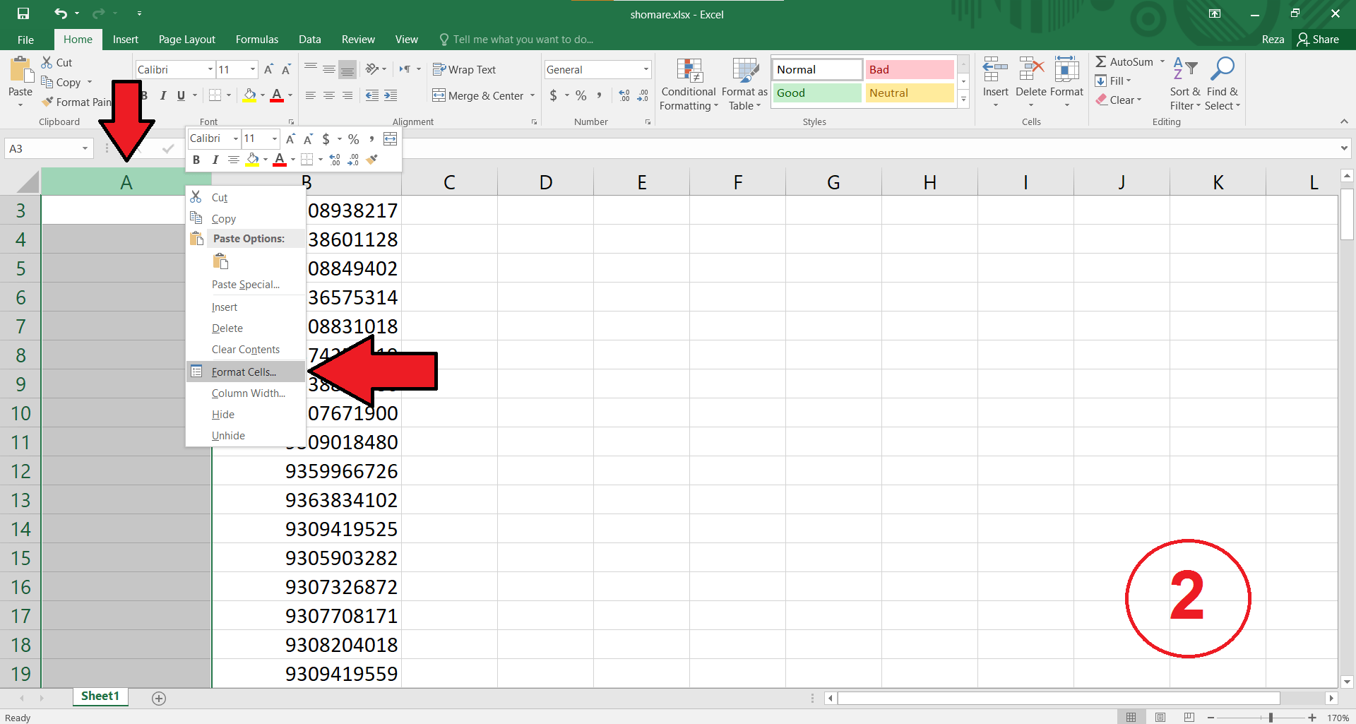This screenshot has height=724, width=1356.
Task: Click the Conditional Formatting icon
Action: point(689,71)
